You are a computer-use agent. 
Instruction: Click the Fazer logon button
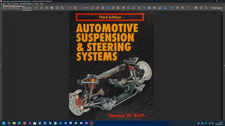(216, 8)
